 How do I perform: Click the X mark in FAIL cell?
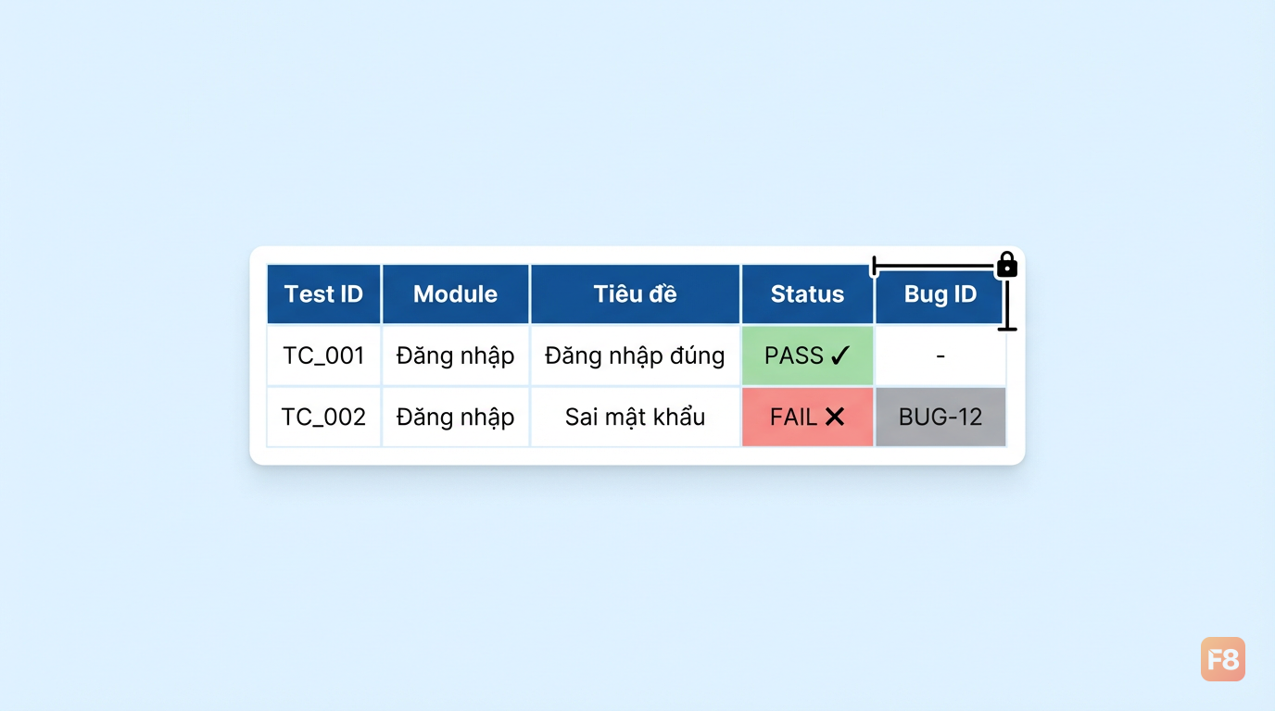(x=835, y=418)
